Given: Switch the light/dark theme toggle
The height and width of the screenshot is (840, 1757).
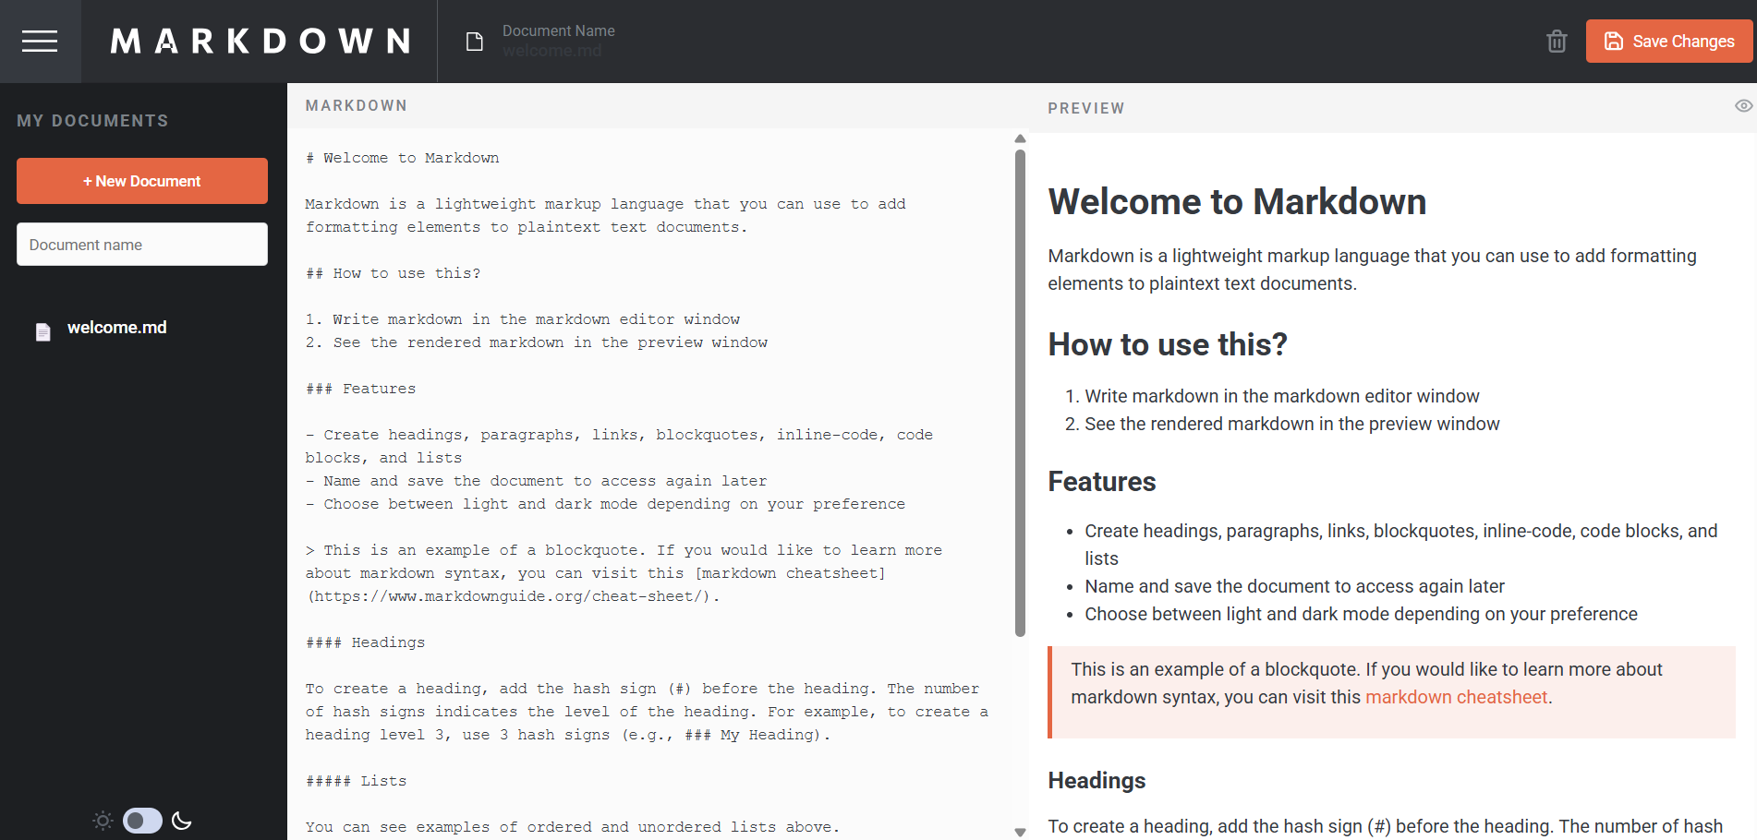Looking at the screenshot, I should tap(142, 821).
